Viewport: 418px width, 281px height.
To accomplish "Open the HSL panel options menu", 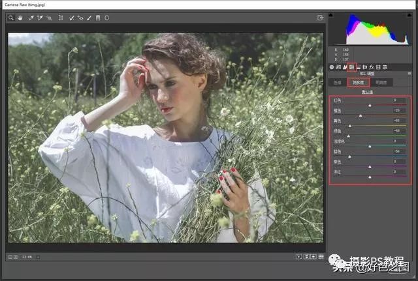I will tap(407, 74).
